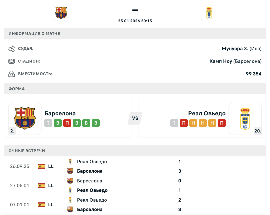270x215 pixels.
Task: Click Barcelona's grey question mark form badge
Action: coord(49,123)
